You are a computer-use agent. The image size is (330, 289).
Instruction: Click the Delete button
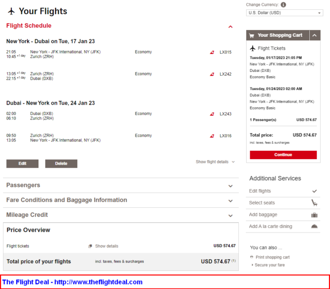(x=61, y=164)
